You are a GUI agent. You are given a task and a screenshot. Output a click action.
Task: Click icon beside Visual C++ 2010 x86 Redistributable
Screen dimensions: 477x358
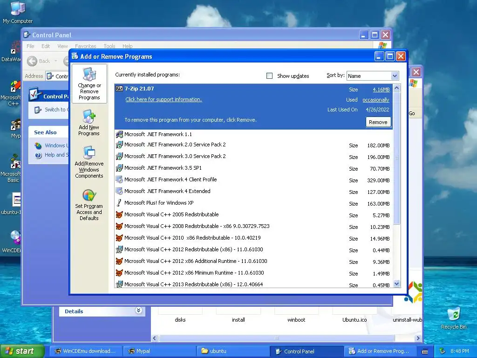(119, 238)
